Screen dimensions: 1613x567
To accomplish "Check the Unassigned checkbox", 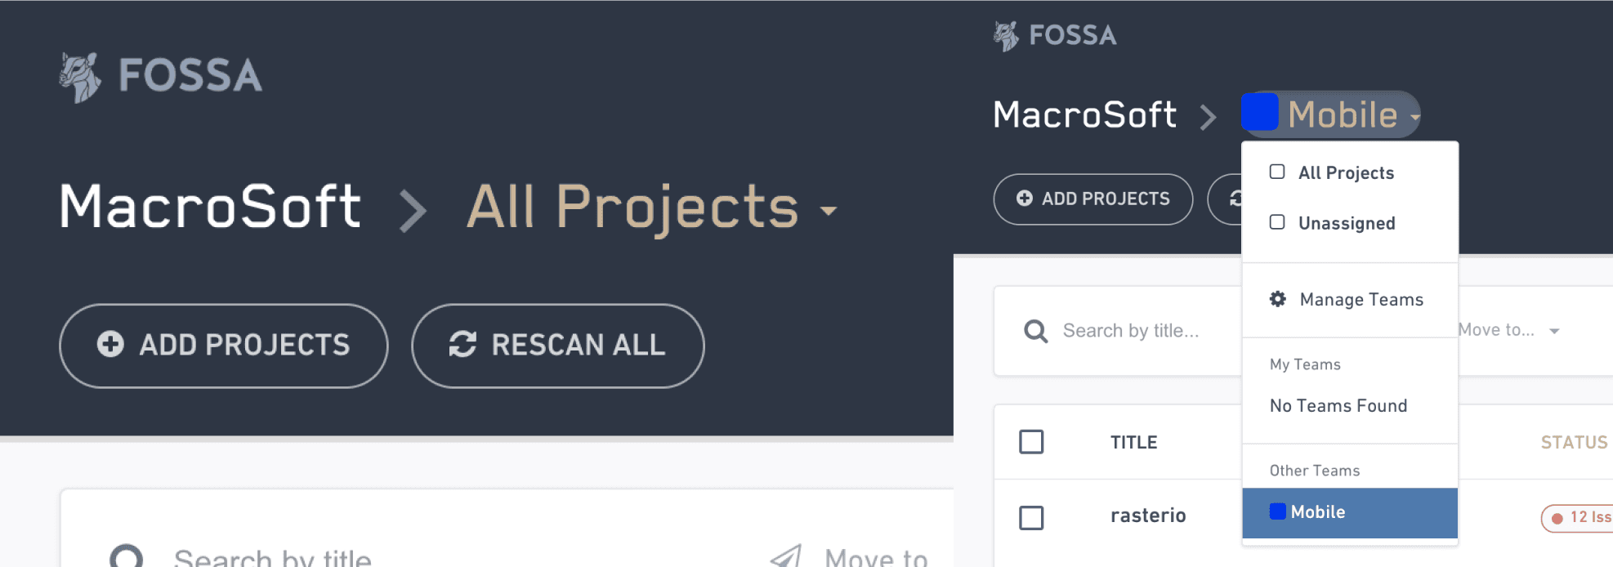I will click(1276, 221).
